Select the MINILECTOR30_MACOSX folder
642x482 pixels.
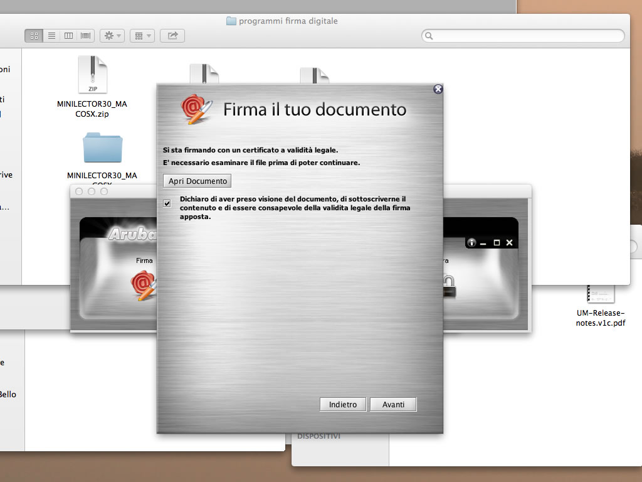click(102, 148)
